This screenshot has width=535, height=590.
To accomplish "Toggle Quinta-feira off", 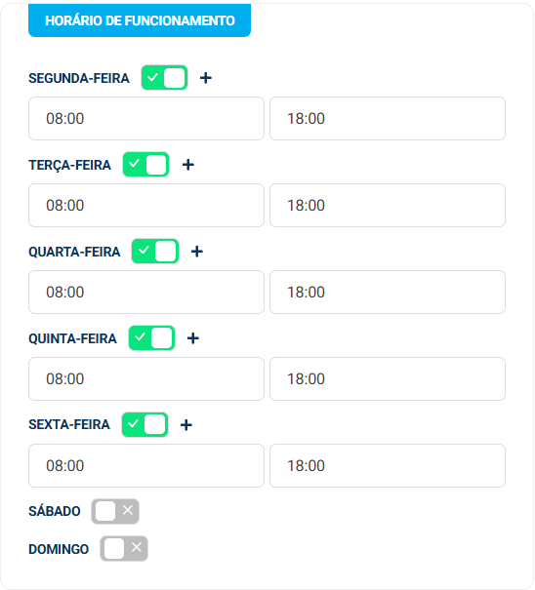I will tap(151, 337).
